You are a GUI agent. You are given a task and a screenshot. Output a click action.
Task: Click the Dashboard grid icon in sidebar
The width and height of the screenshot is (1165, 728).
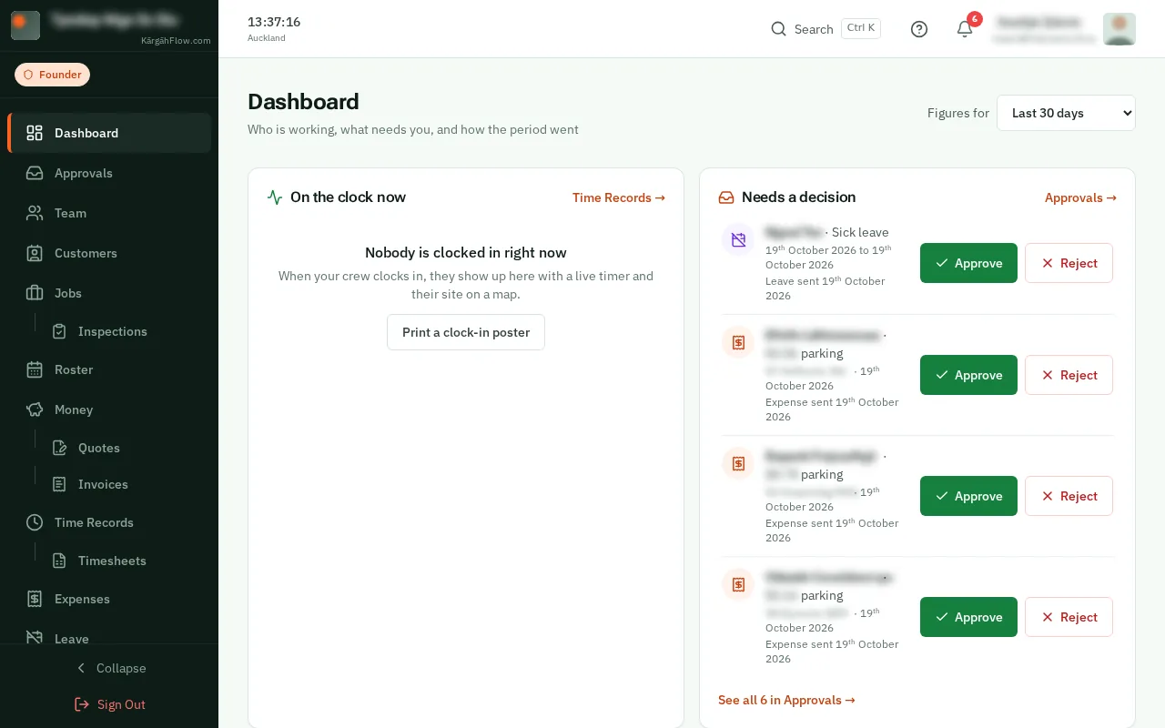[35, 133]
